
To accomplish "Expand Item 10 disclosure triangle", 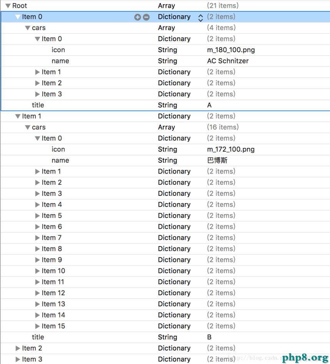I will (37, 271).
